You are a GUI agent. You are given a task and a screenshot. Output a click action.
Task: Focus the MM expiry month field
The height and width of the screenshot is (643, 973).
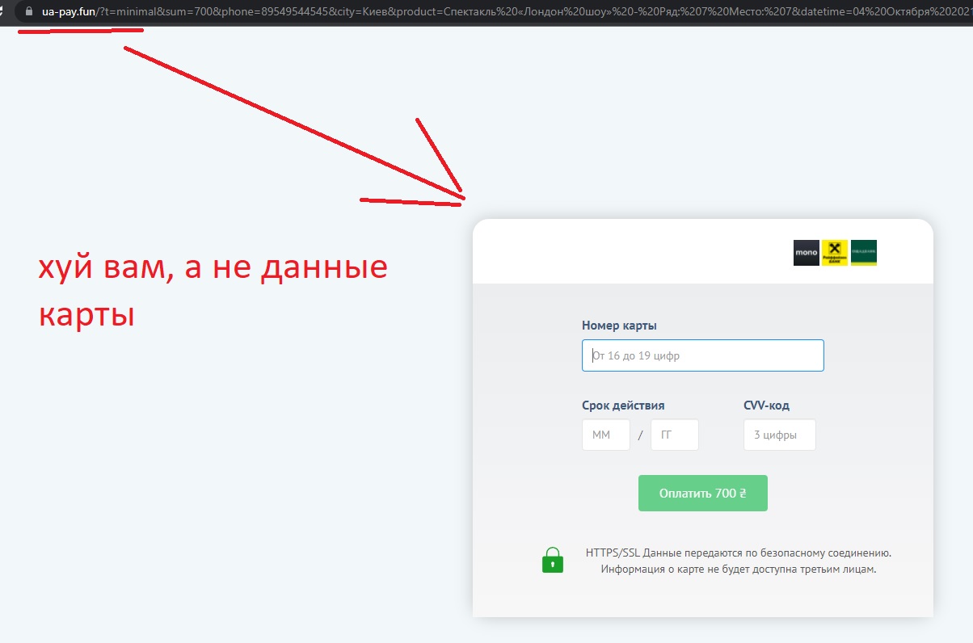[x=606, y=435]
